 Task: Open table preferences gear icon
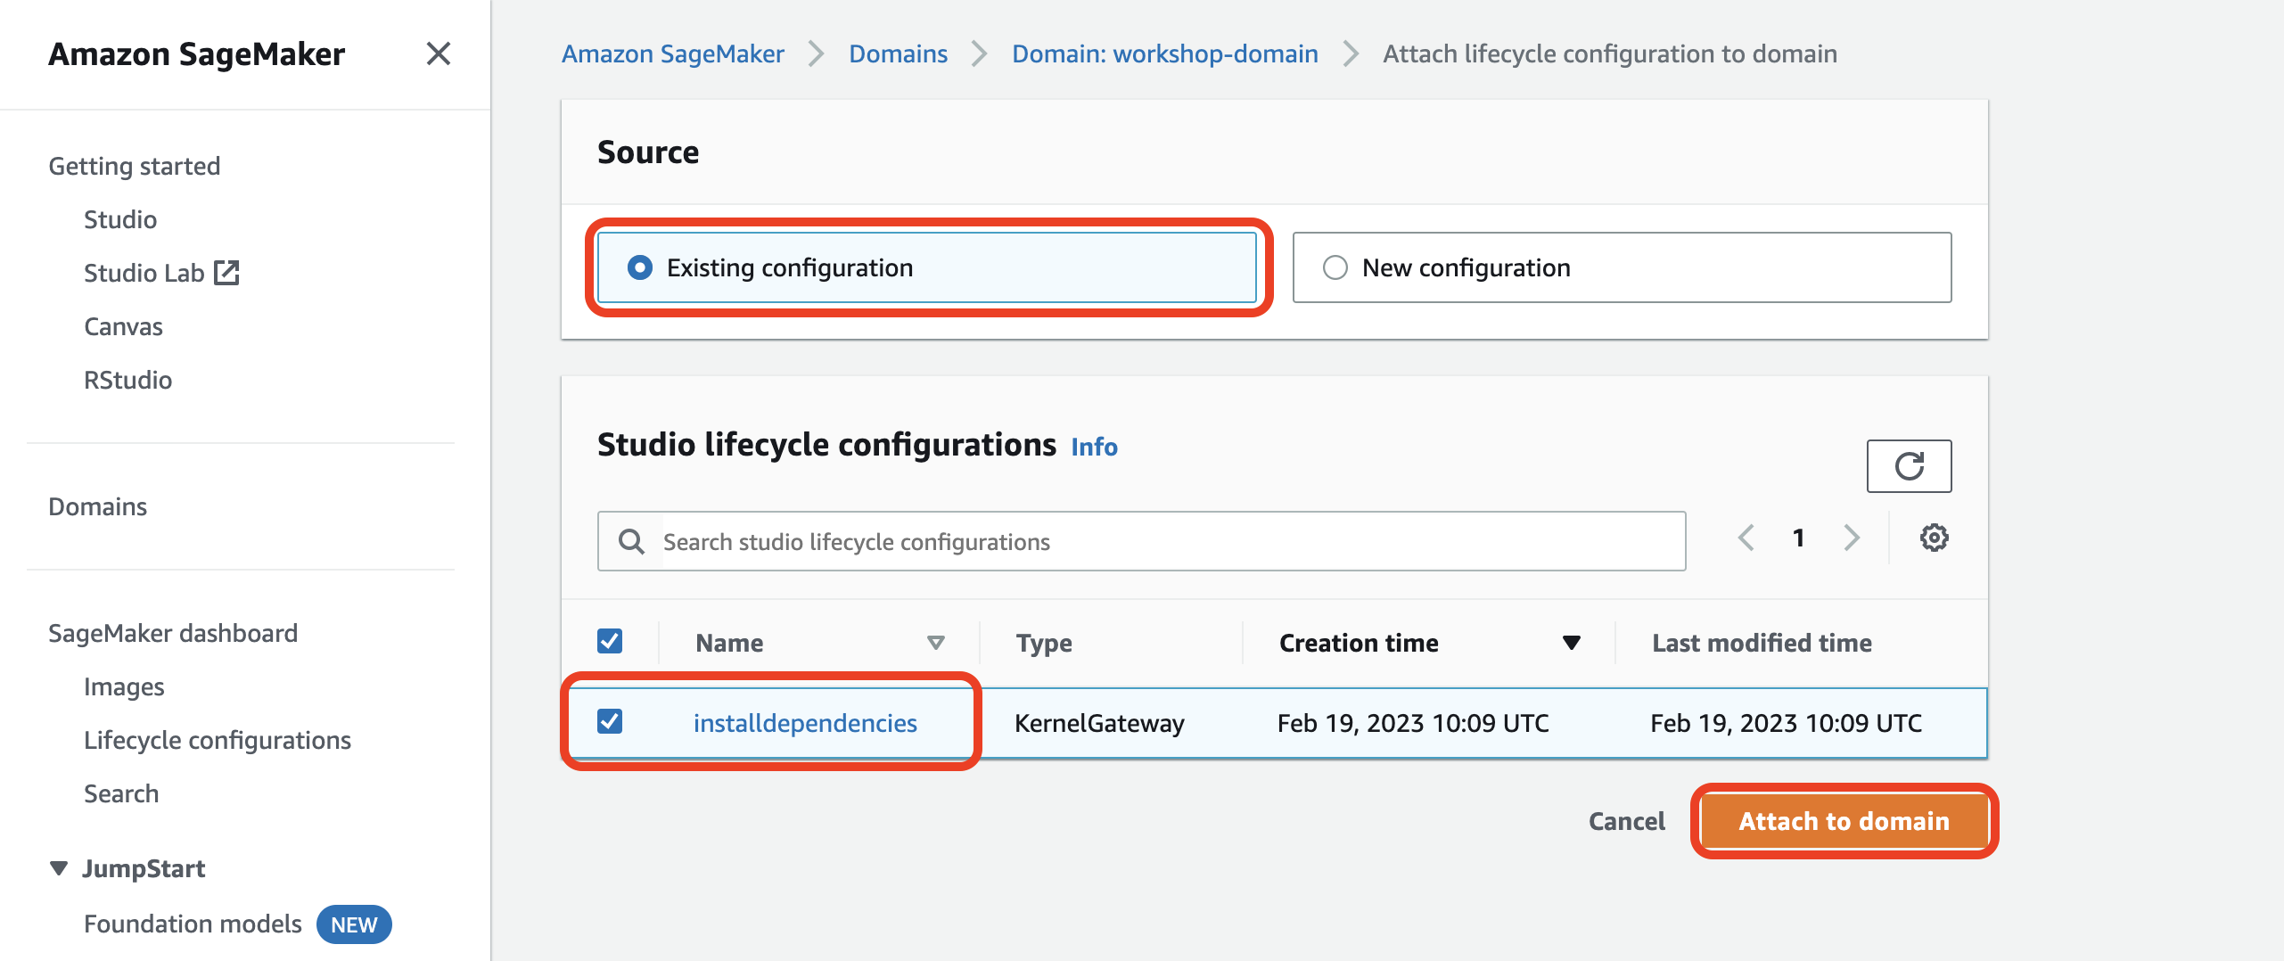pos(1934,538)
